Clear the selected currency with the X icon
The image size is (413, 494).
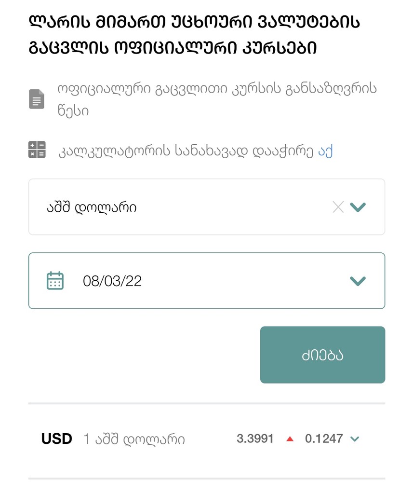click(338, 207)
